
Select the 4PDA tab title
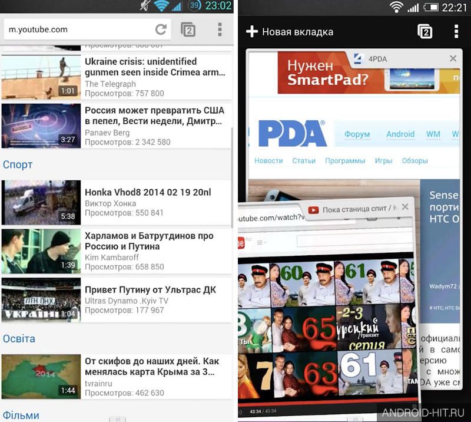tap(377, 59)
